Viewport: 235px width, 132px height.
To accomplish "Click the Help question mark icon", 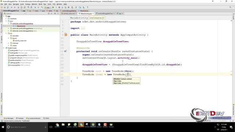I will tap(87, 7).
